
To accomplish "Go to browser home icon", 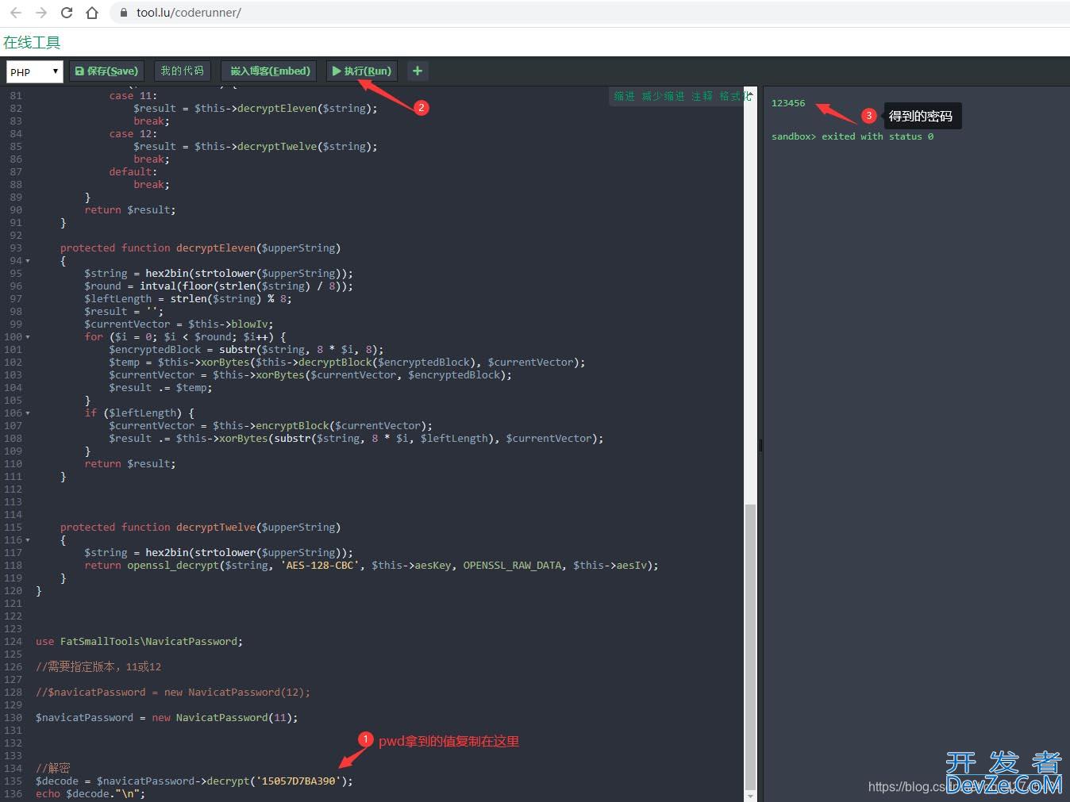I will tap(92, 13).
